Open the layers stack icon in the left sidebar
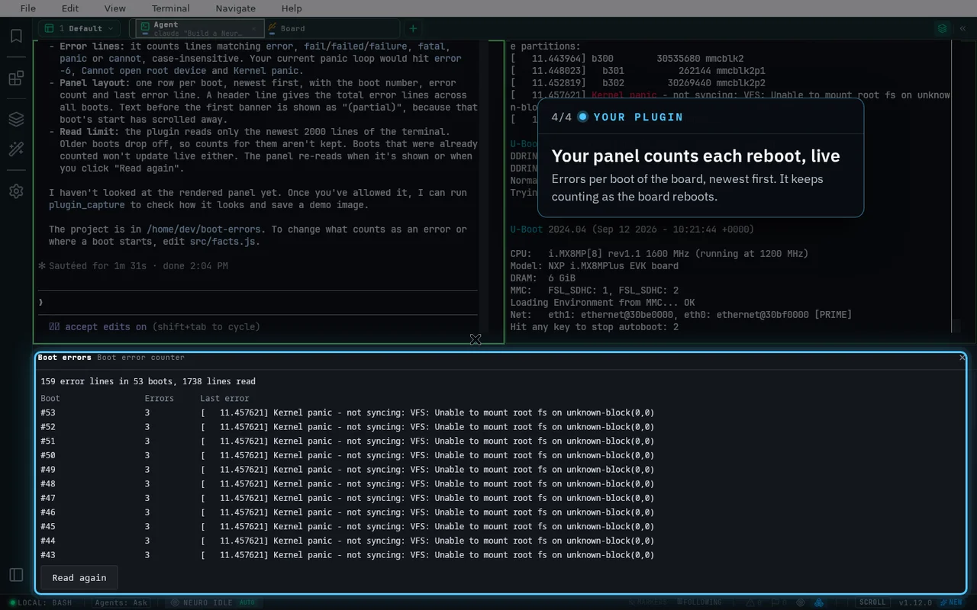 click(x=16, y=119)
